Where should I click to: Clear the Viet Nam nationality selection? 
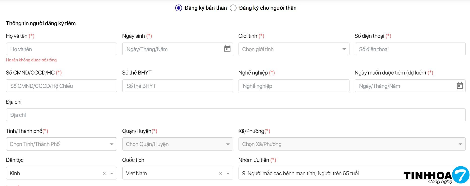click(220, 173)
